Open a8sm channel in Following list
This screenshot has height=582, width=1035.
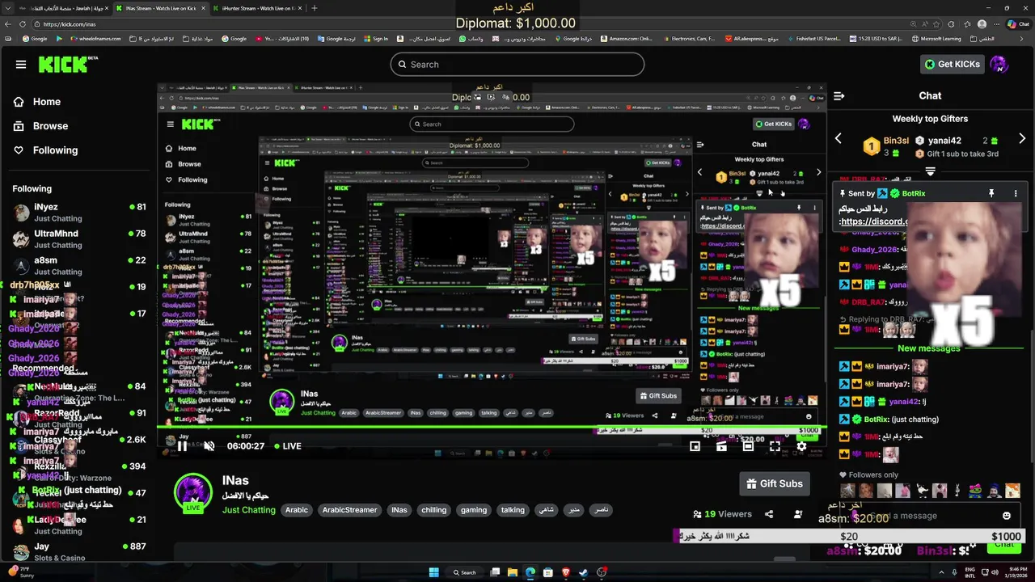78,265
